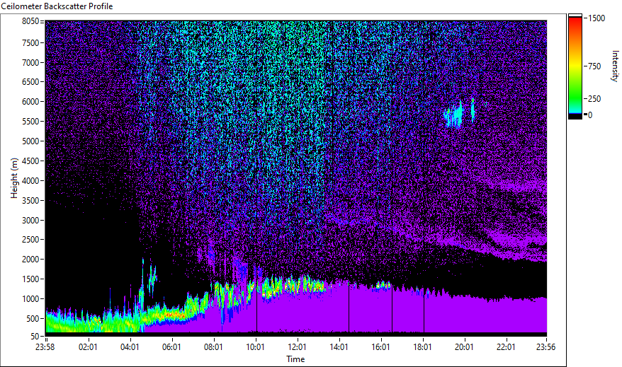Click the 6000 height axis value
622x367 pixels.
tap(30, 102)
